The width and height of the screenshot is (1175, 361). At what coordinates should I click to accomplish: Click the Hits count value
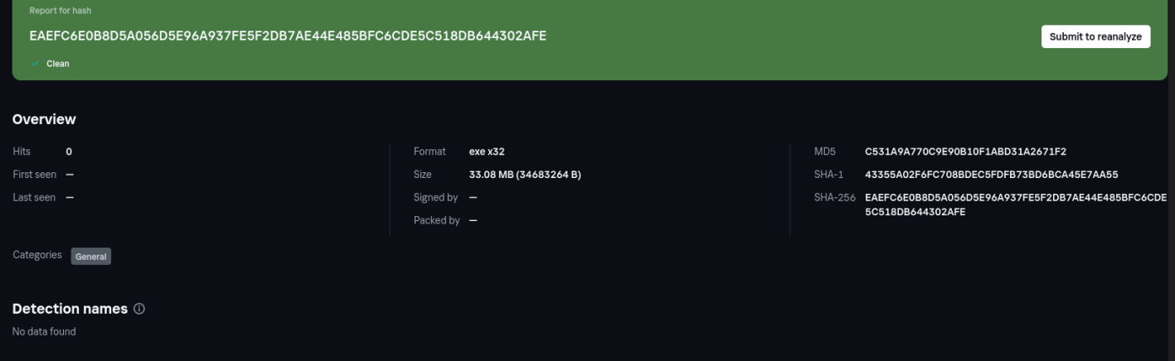(69, 152)
